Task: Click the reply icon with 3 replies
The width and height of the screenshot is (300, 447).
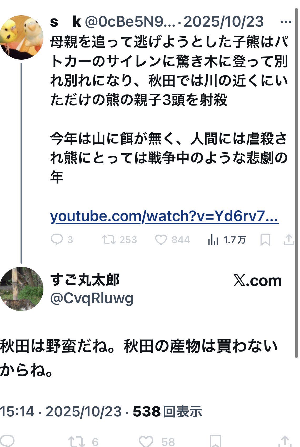Action: [x=57, y=240]
